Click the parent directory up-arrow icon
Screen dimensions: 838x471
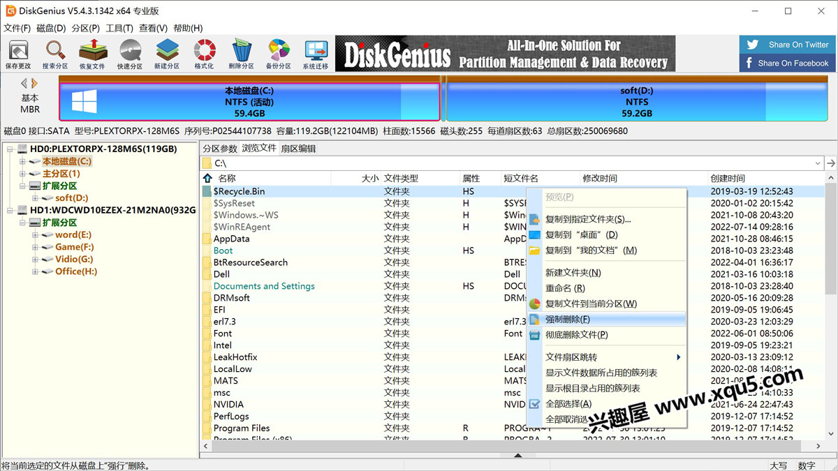207,179
